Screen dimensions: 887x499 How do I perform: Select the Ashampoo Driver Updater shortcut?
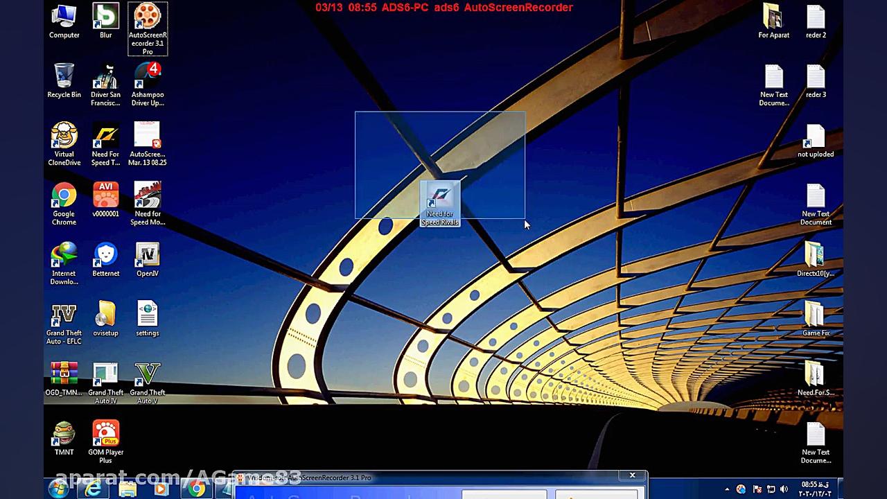point(148,85)
